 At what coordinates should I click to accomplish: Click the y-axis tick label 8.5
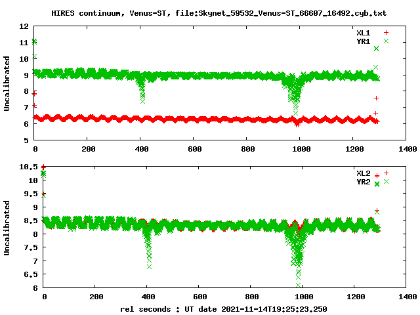pyautogui.click(x=31, y=220)
